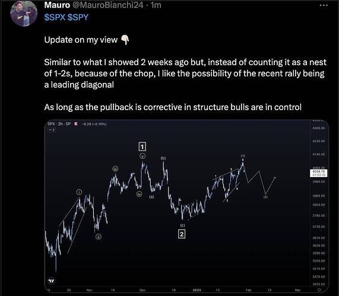339x296 pixels.
Task: Click the current price label 4038.76
Action: (x=318, y=173)
